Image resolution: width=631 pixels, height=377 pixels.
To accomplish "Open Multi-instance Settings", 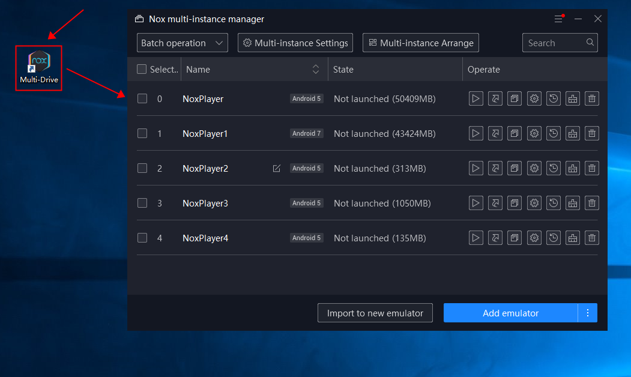I will click(295, 43).
